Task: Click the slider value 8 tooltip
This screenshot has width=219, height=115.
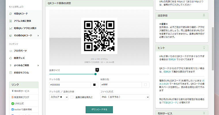Action: click(x=97, y=70)
